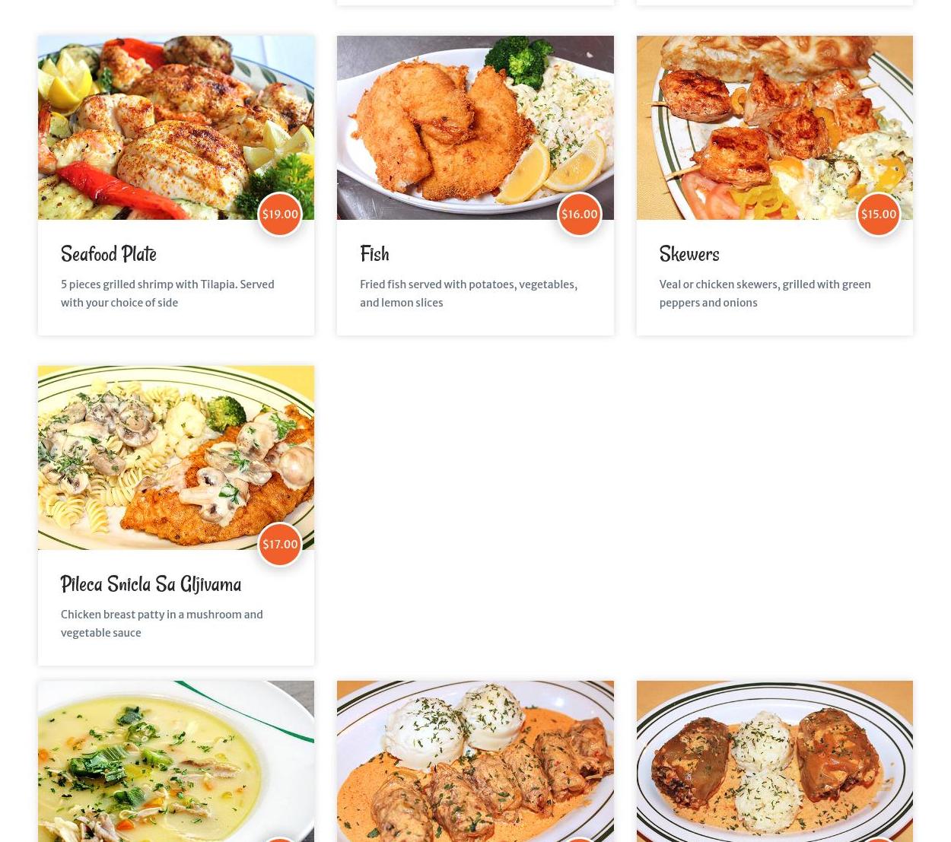951x842 pixels.
Task: Click the $15.00 price badge
Action: pyautogui.click(x=878, y=214)
